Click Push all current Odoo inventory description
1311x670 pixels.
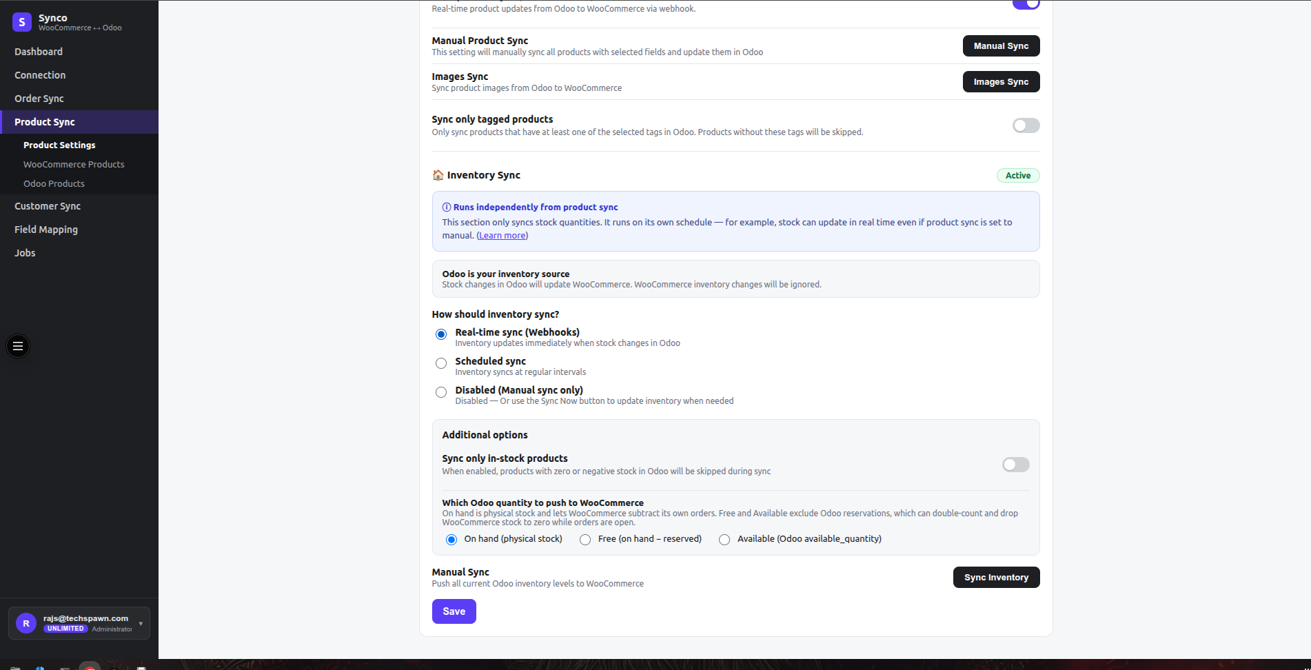tap(538, 584)
